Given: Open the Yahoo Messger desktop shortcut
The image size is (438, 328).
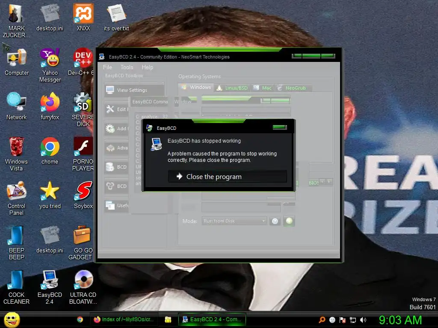Looking at the screenshot, I should 50,66.
